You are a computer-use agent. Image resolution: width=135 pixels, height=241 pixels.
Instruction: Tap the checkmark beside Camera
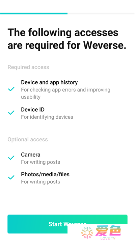pyautogui.click(x=11, y=158)
